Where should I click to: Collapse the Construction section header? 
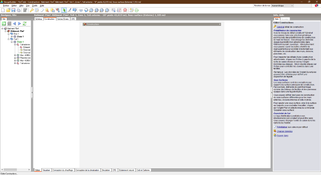click(x=85, y=24)
